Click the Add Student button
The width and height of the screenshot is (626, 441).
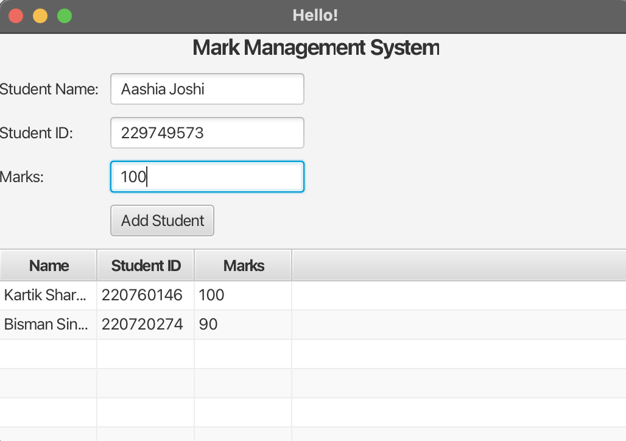(x=162, y=220)
